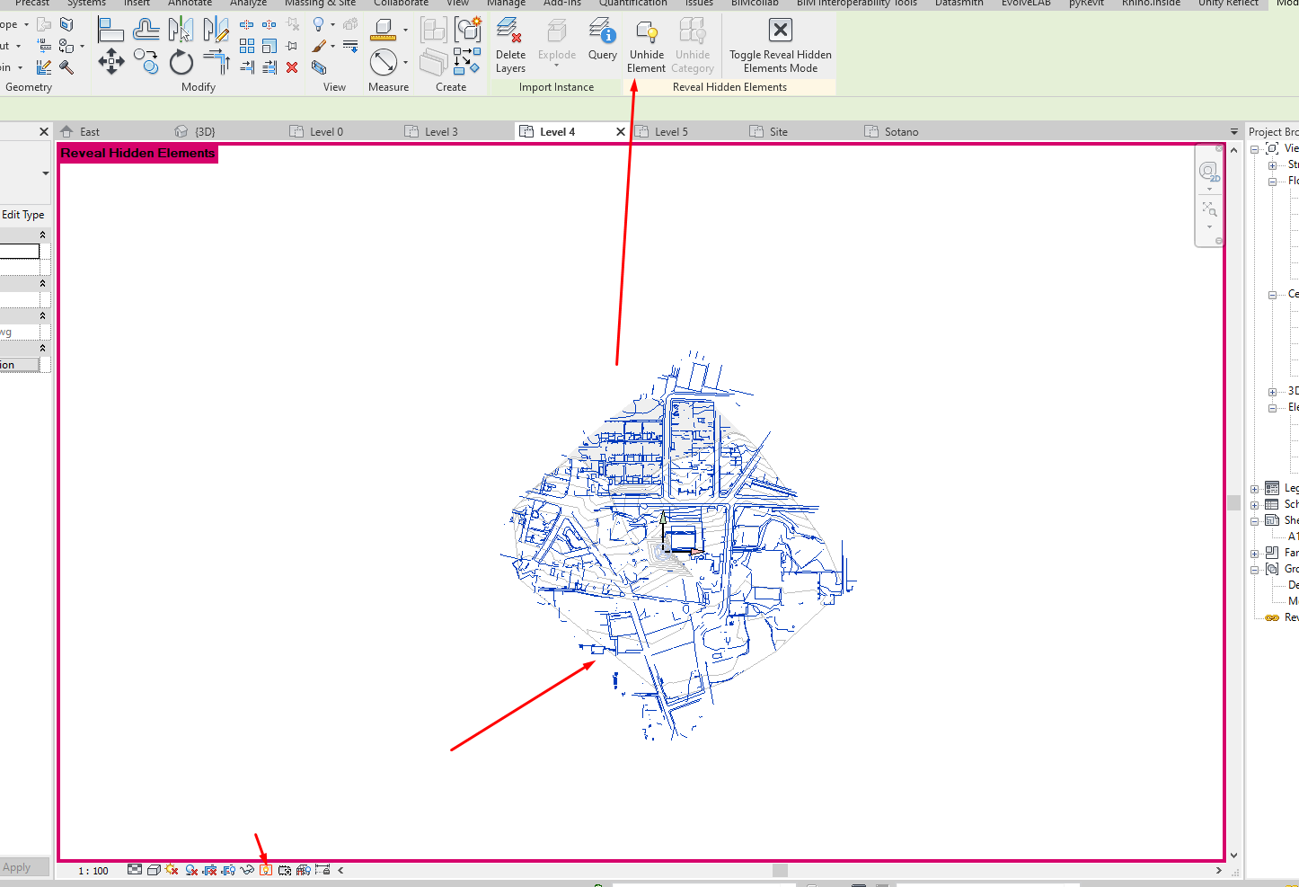This screenshot has width=1299, height=887.
Task: Click the Zoom icon in navigation bar
Action: [1209, 209]
